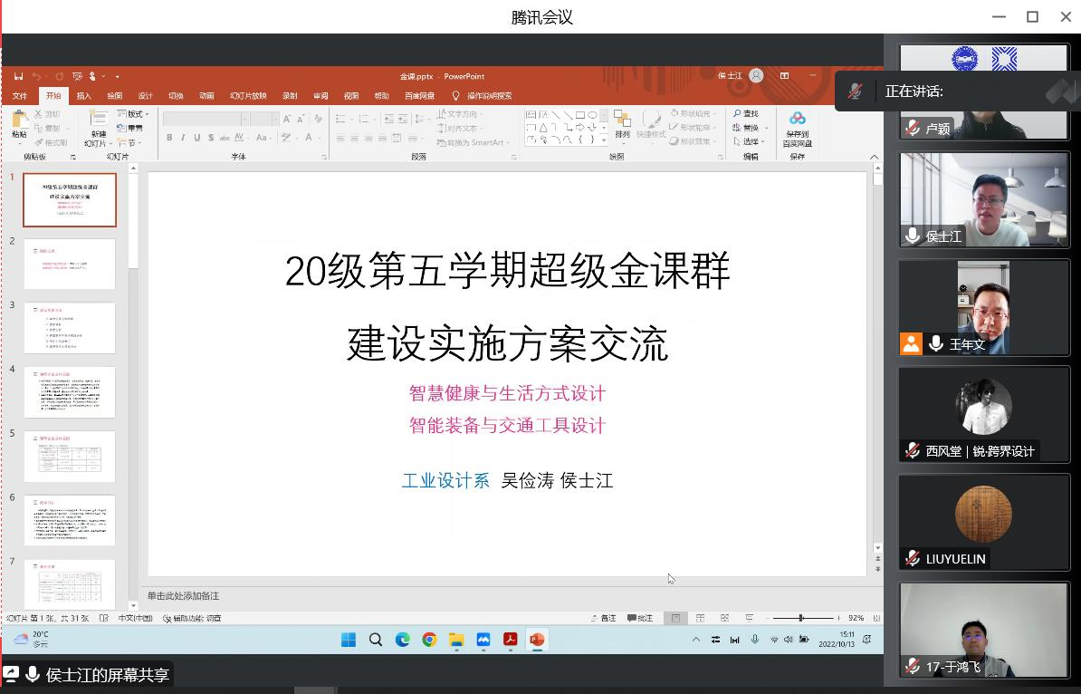
Task: Open the Microsoft Edge taskbar icon
Action: click(402, 640)
